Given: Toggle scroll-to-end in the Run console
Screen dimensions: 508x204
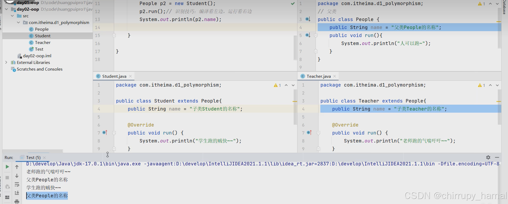Looking at the screenshot, I should click(17, 193).
